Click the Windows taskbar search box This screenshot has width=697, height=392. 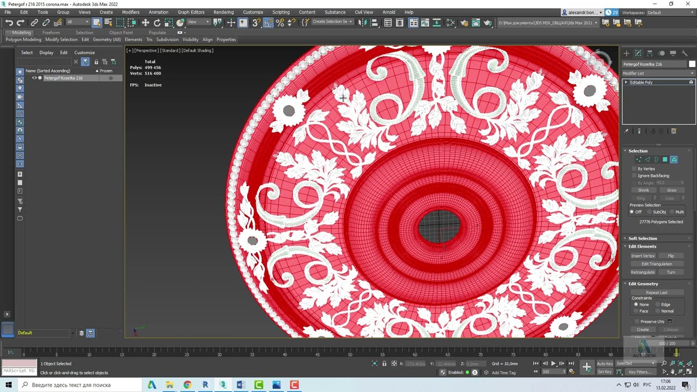pos(80,385)
